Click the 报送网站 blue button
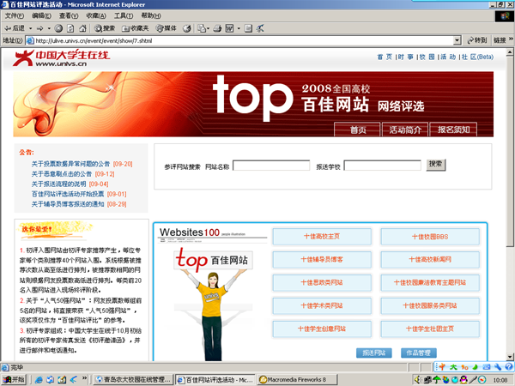Screen dimensions: 515x386 [x=374, y=353]
